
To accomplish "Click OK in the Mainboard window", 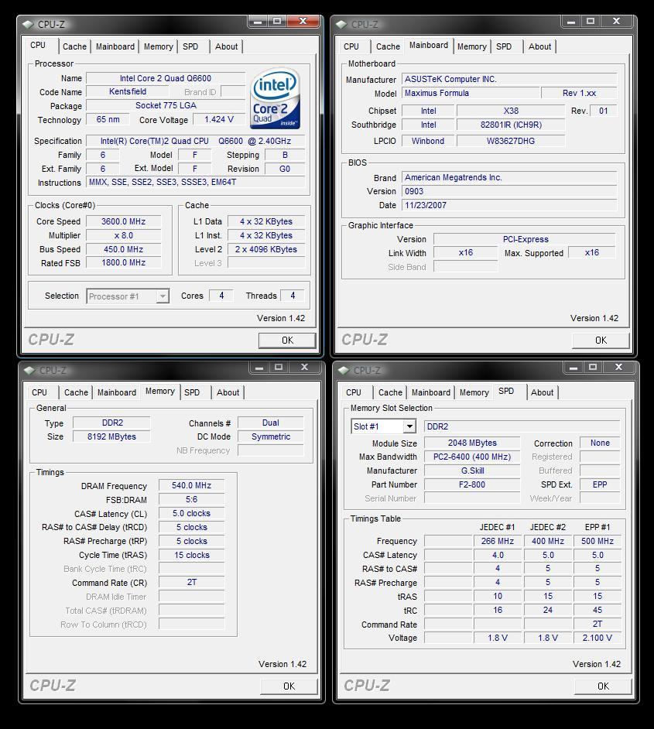I will tap(601, 341).
